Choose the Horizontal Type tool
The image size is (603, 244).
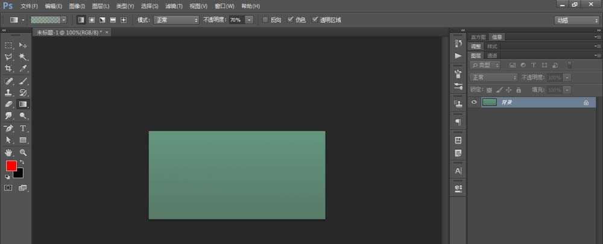[23, 128]
